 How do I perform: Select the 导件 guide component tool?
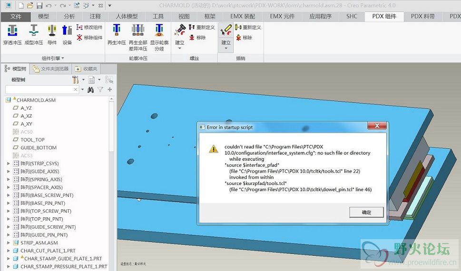[x=52, y=35]
